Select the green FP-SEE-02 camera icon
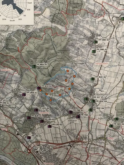This screenshot has width=124, height=165. [x=111, y=126]
